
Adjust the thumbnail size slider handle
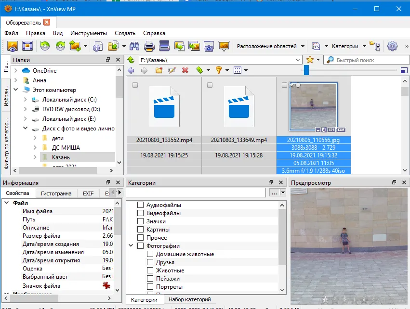(x=306, y=70)
